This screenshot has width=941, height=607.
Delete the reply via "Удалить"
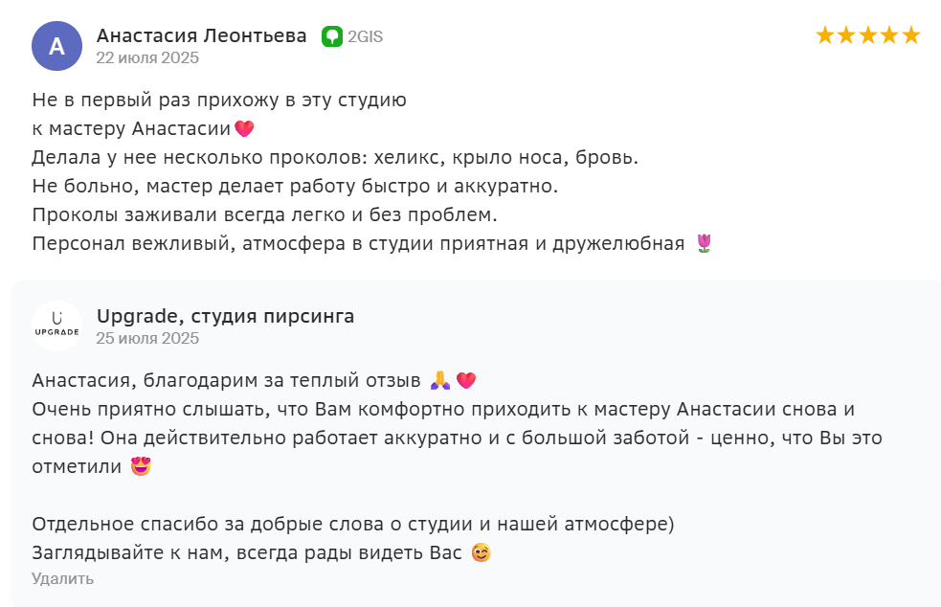pyautogui.click(x=62, y=578)
